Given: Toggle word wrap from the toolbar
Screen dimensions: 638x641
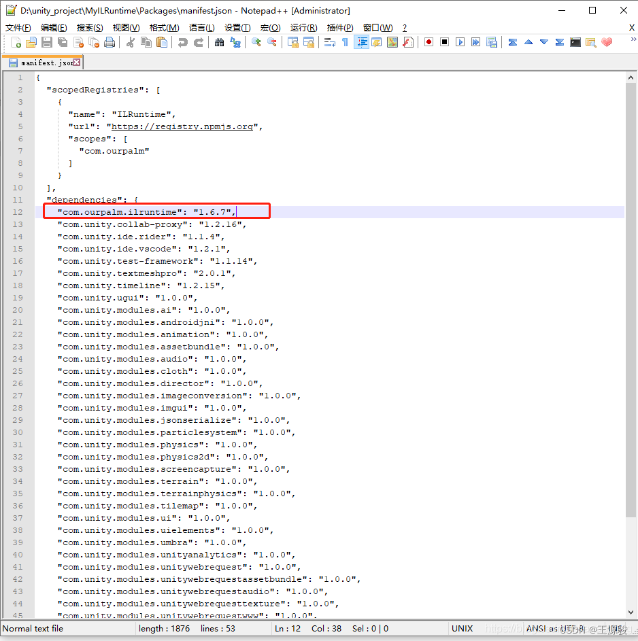Looking at the screenshot, I should pyautogui.click(x=329, y=41).
